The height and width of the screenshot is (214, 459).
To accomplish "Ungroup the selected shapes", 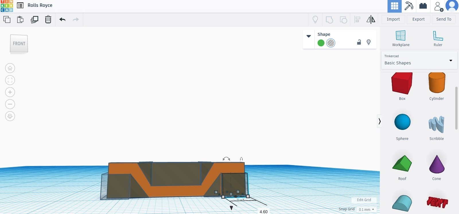I will click(343, 19).
